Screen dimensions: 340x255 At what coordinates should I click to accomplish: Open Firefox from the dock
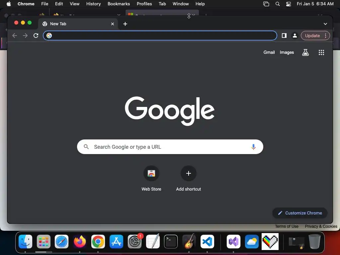point(80,241)
